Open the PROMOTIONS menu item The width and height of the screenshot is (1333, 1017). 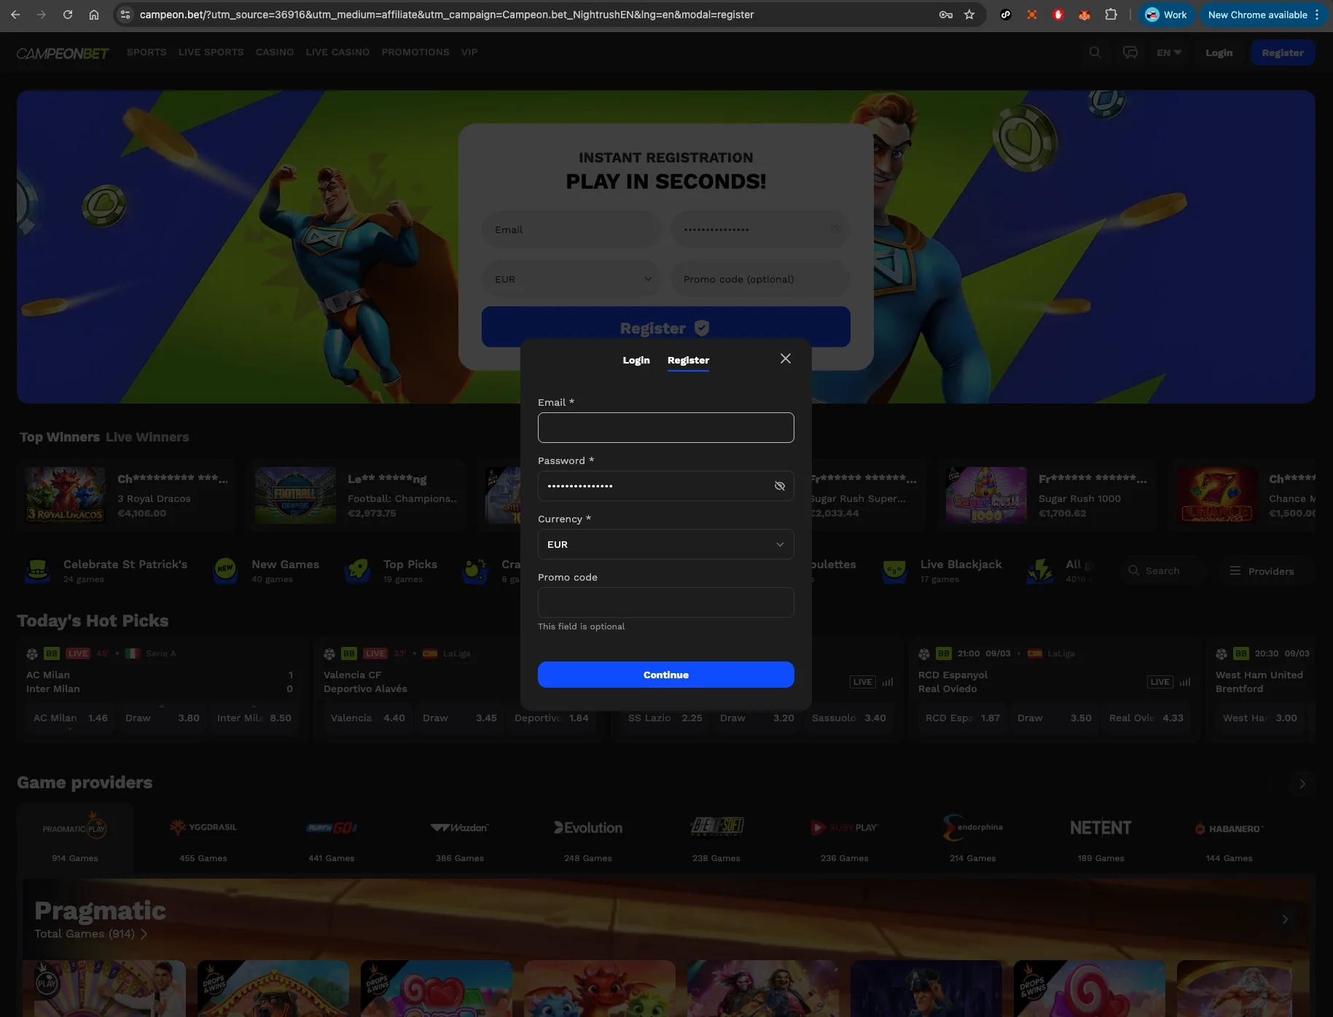(415, 52)
